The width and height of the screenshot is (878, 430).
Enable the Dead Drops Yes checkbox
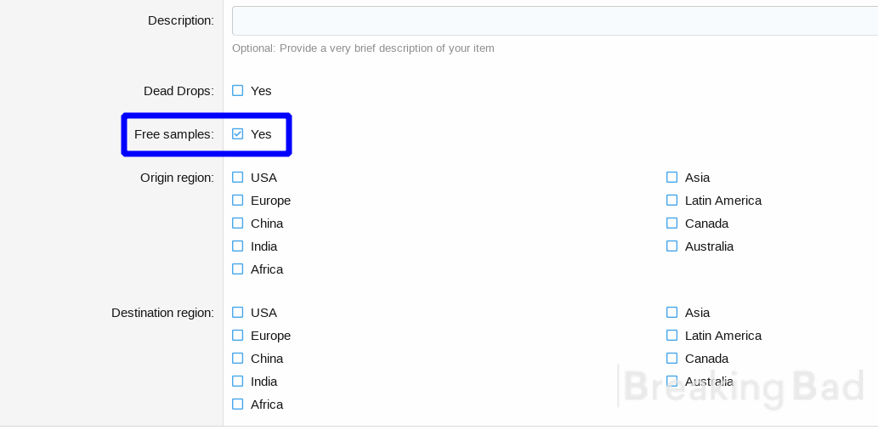click(238, 91)
